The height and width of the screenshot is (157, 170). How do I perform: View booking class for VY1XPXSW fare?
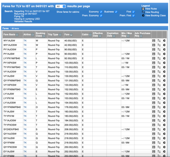[x=164, y=85]
